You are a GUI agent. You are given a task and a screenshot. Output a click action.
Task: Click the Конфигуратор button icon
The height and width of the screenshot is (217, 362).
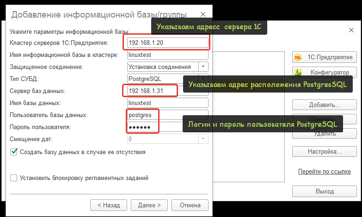299,73
